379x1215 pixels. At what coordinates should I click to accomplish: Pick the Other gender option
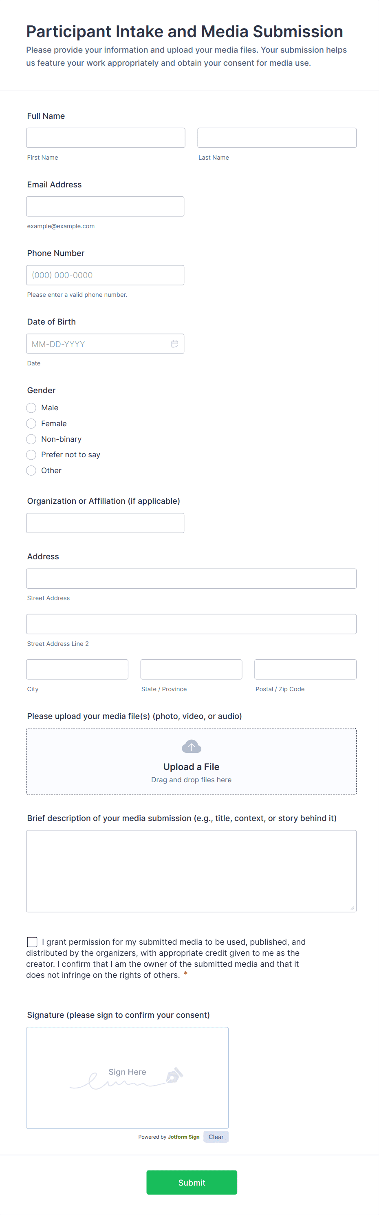[31, 470]
